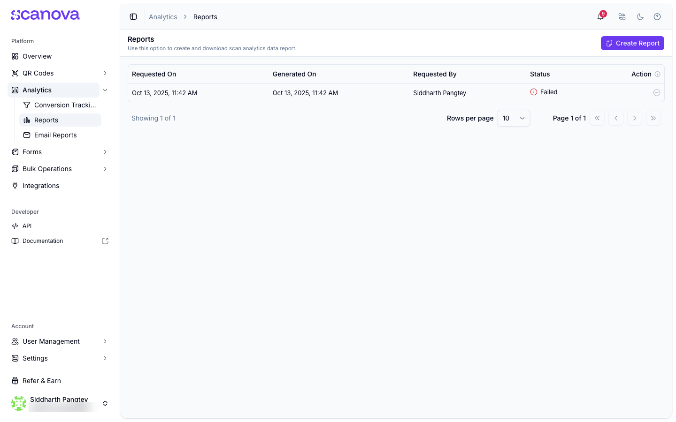
Task: Open the language translation icon
Action: [622, 17]
